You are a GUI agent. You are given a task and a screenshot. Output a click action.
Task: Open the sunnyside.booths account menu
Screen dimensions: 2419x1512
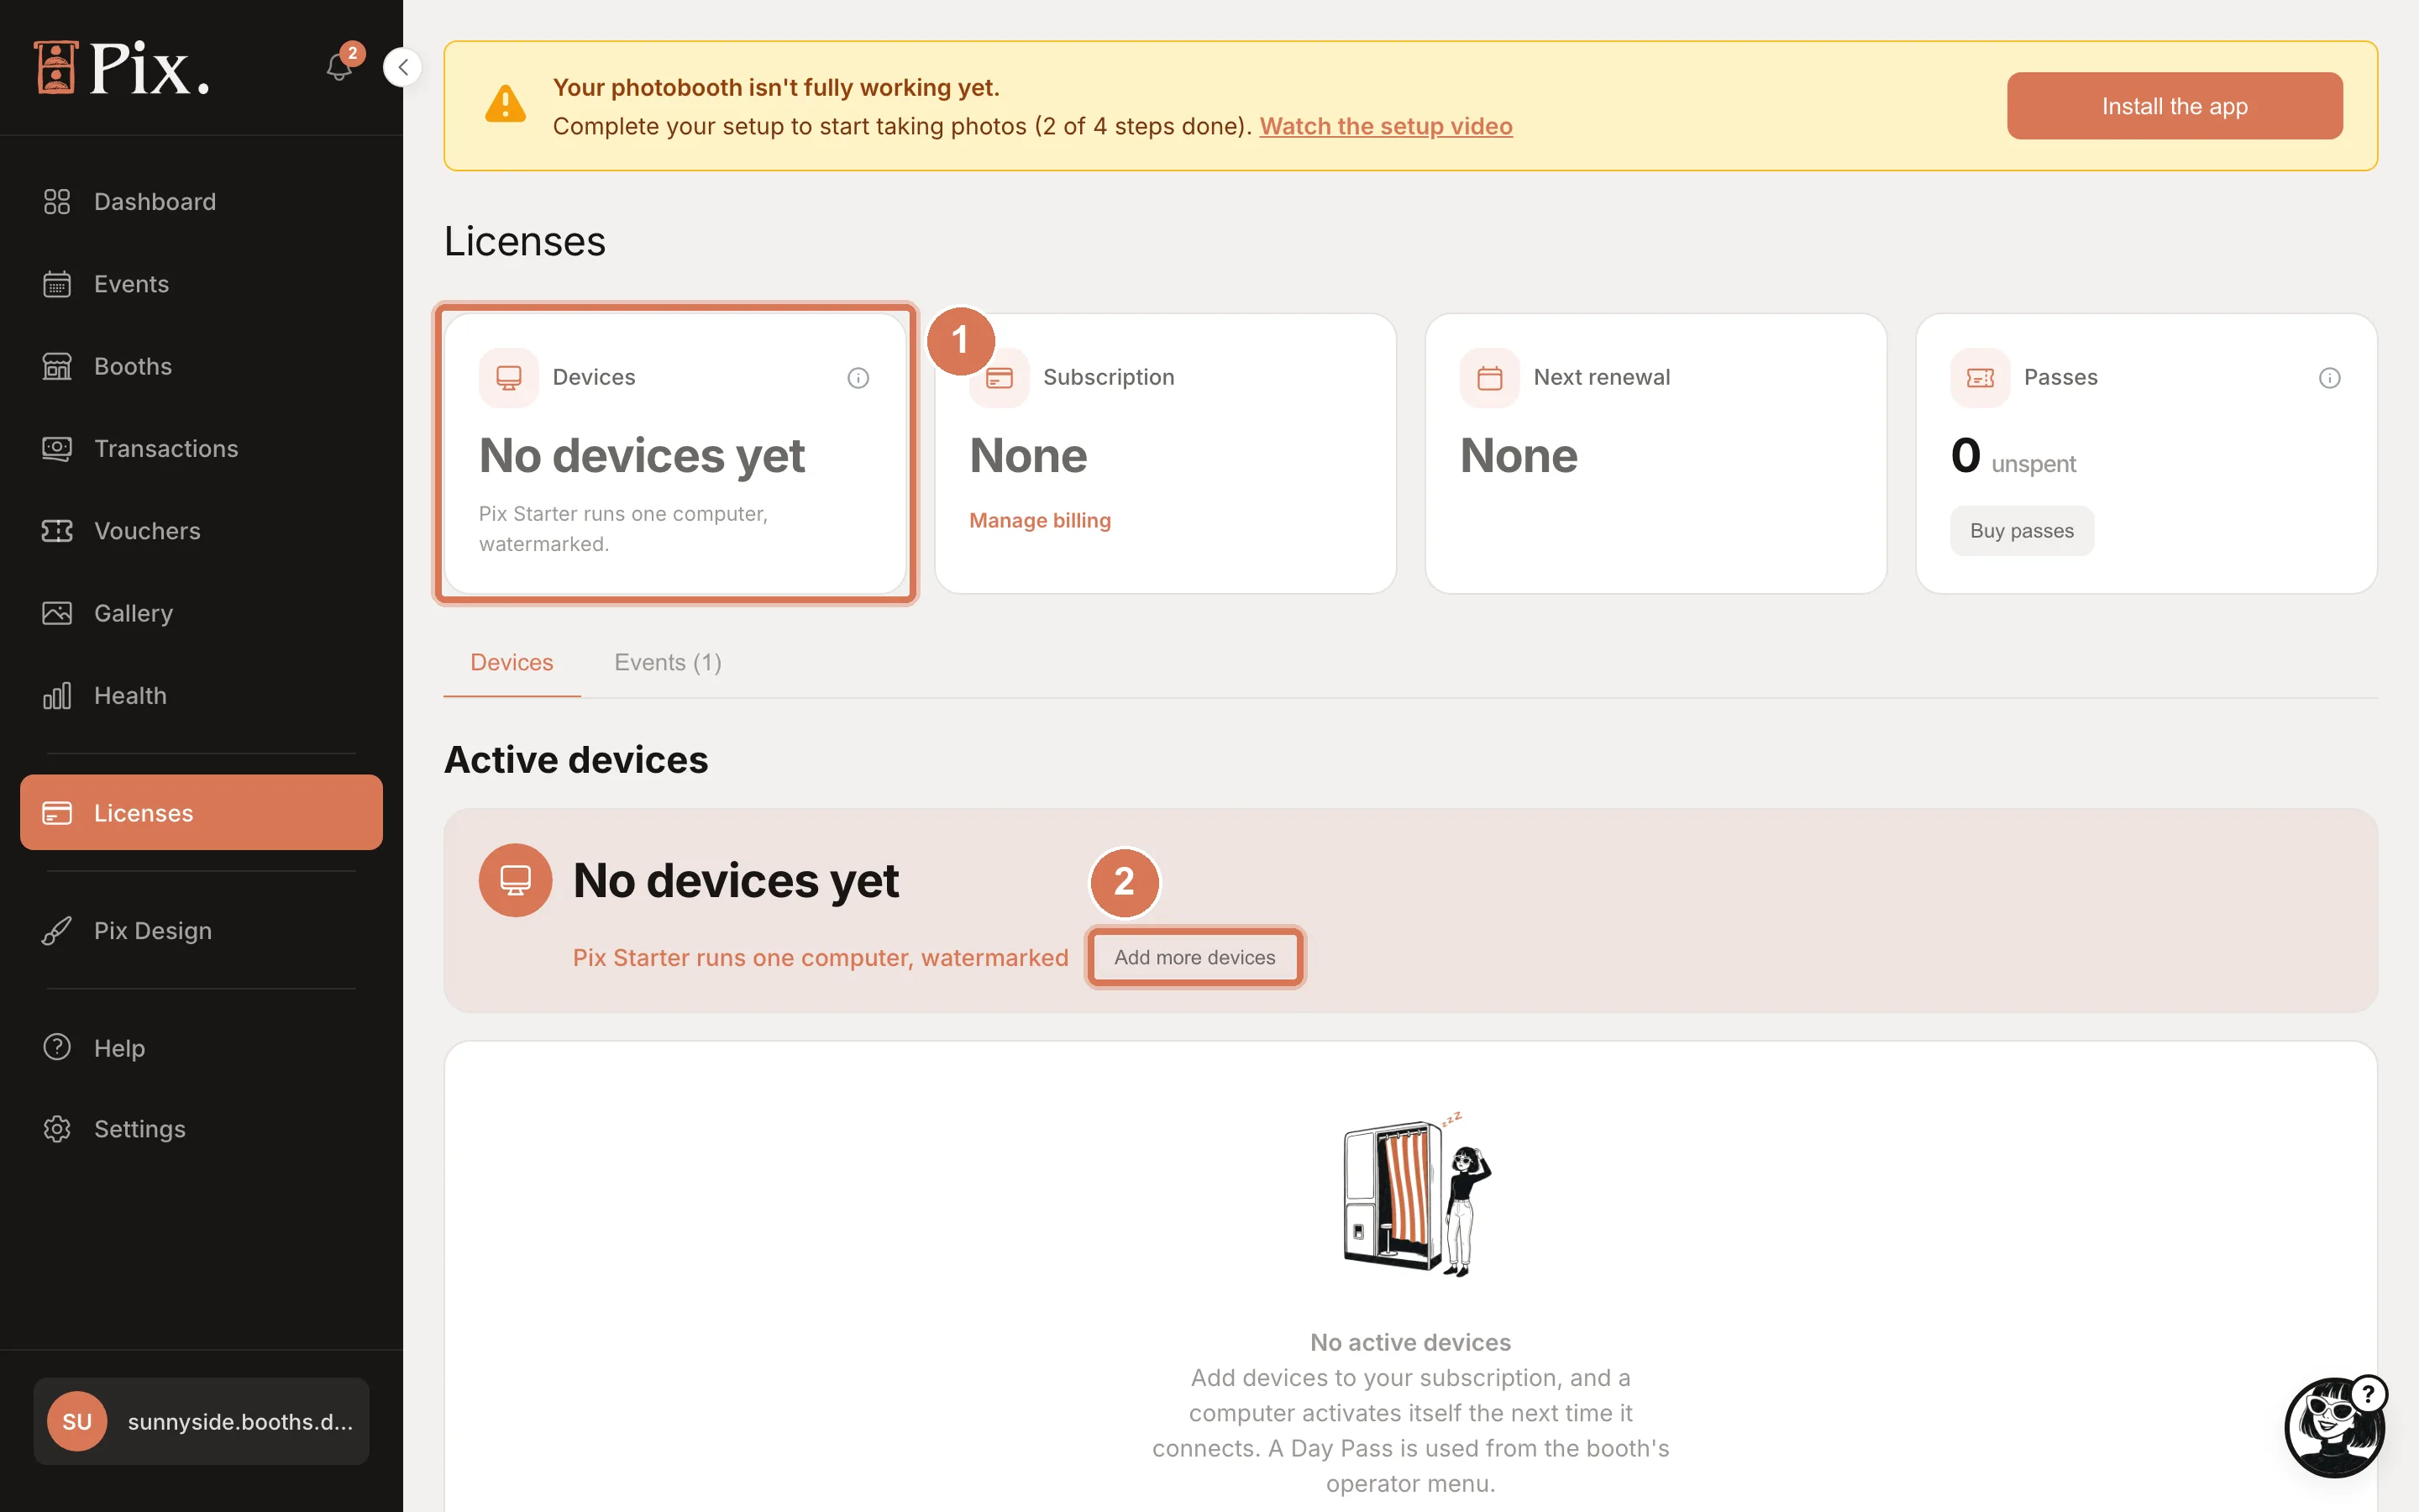[201, 1421]
